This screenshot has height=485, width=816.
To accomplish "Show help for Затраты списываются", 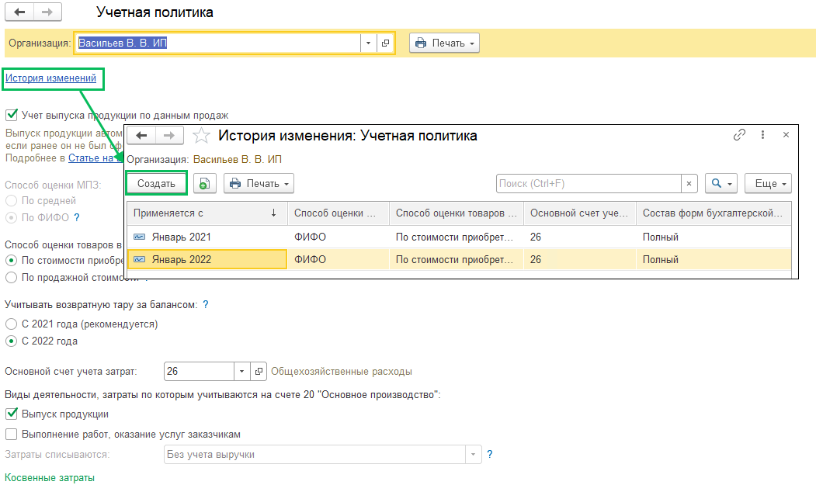I will pyautogui.click(x=490, y=454).
